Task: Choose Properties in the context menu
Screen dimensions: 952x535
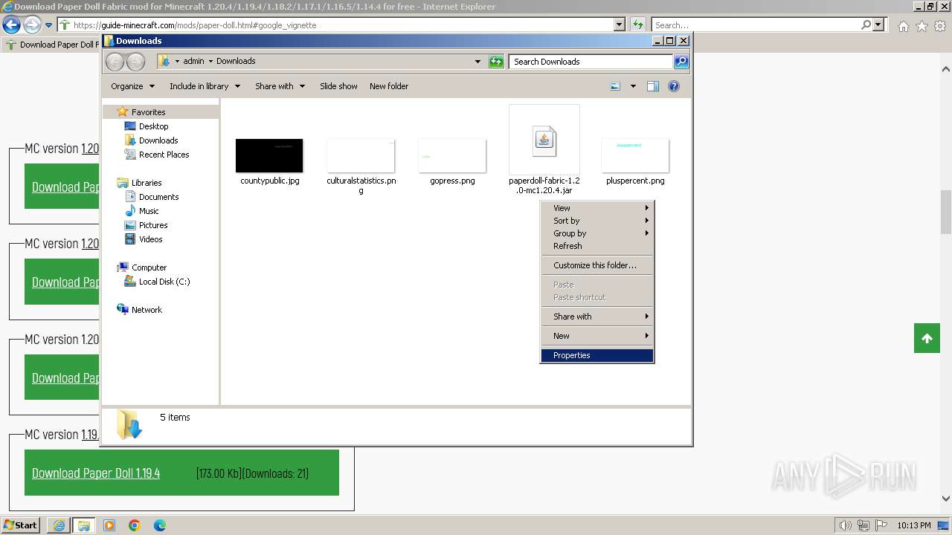Action: pos(597,355)
